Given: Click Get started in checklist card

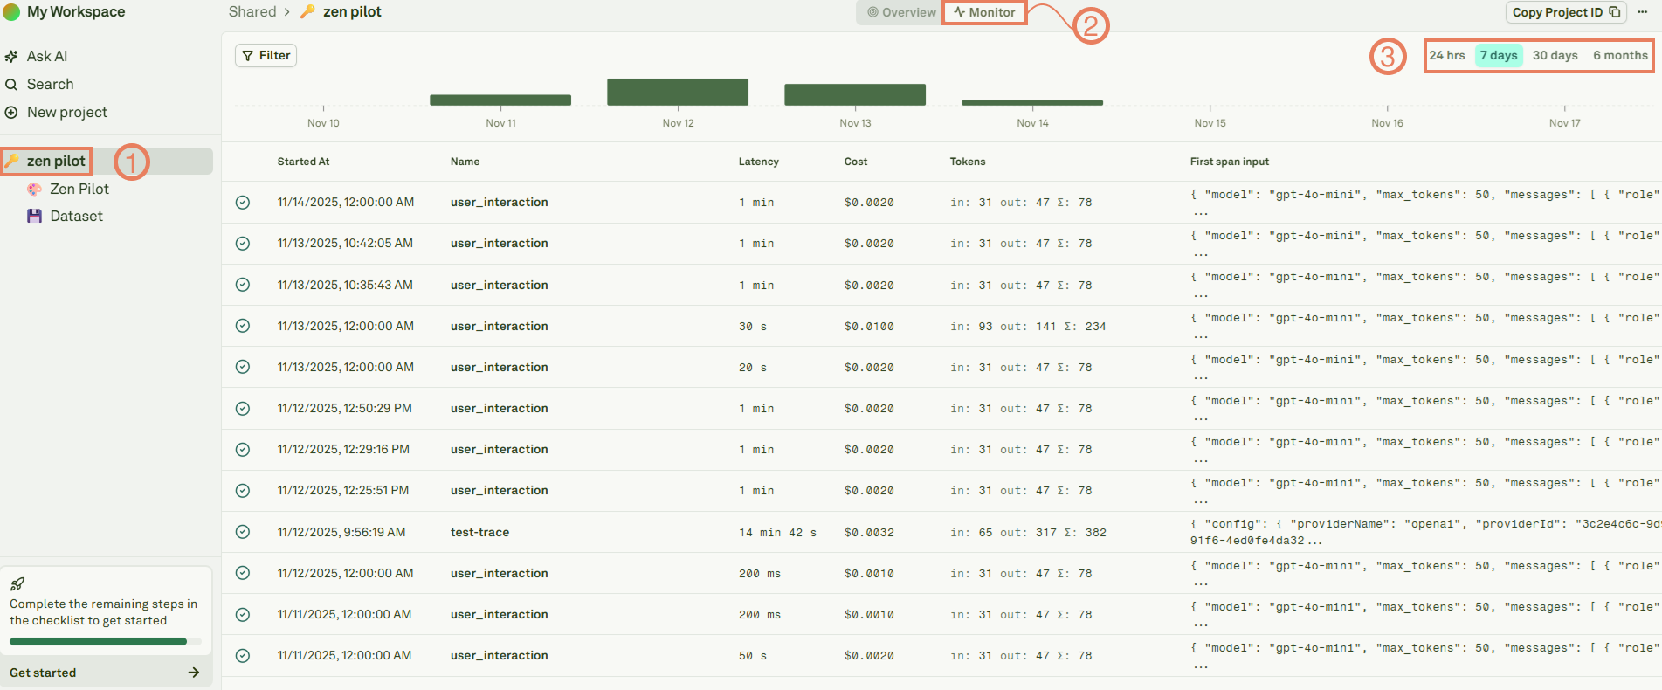Looking at the screenshot, I should [x=105, y=673].
